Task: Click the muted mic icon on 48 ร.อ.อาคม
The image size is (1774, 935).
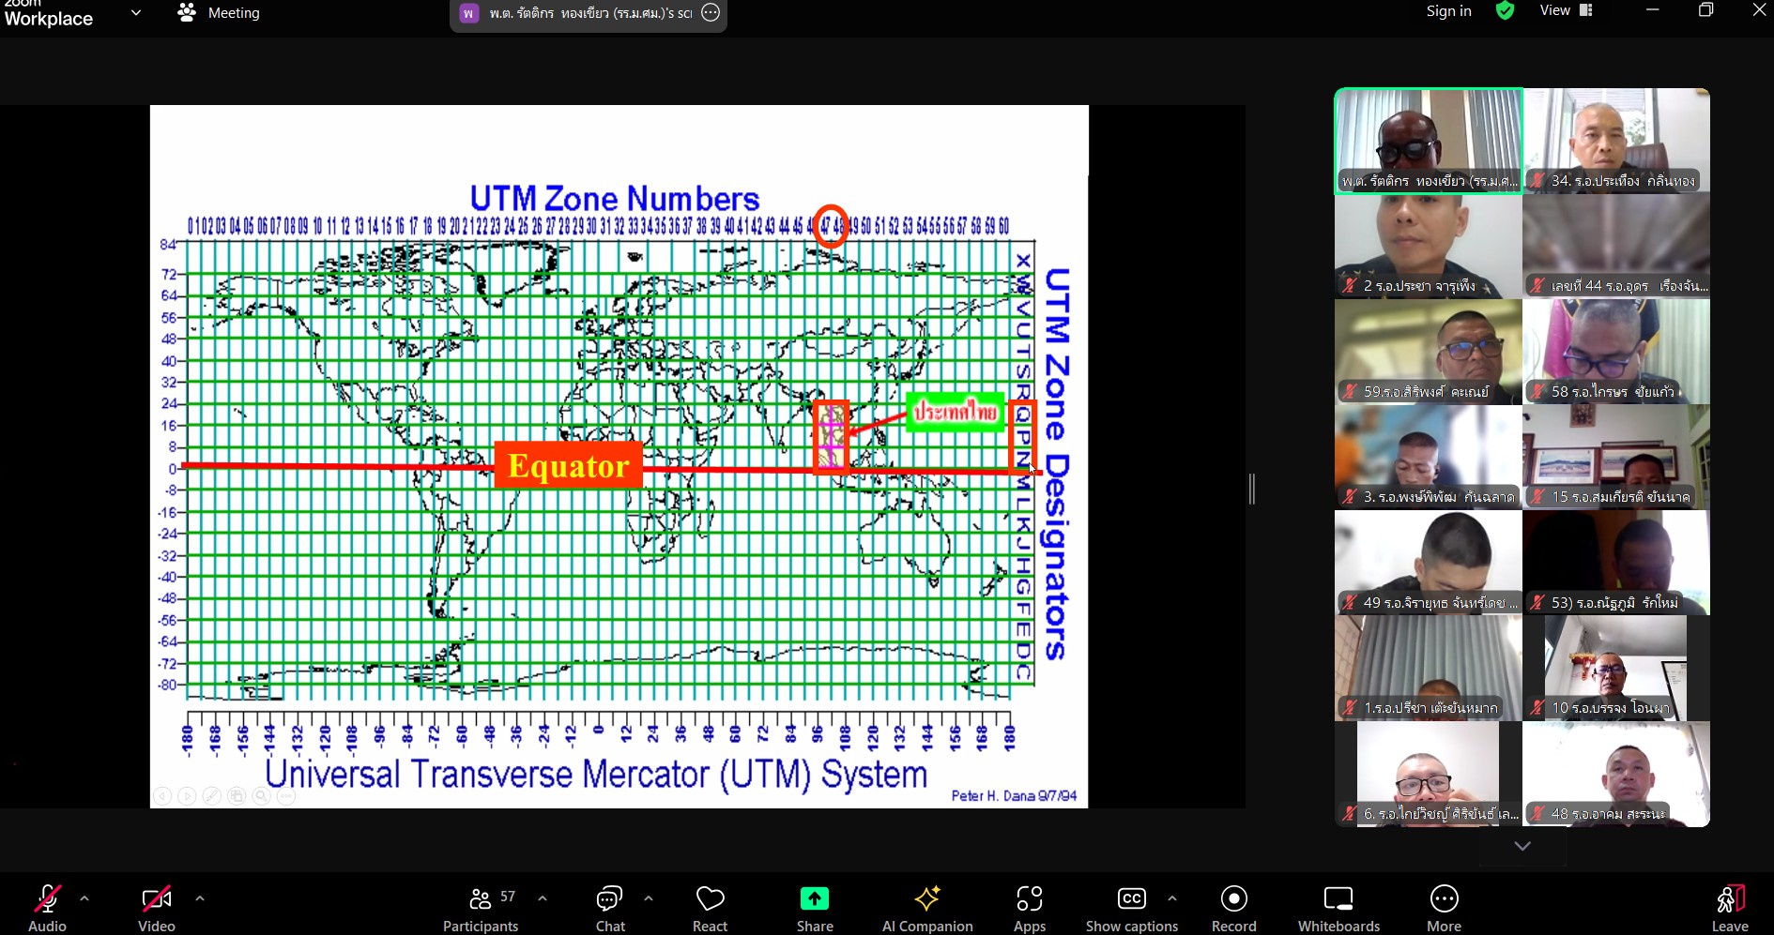Action: pos(1537,814)
